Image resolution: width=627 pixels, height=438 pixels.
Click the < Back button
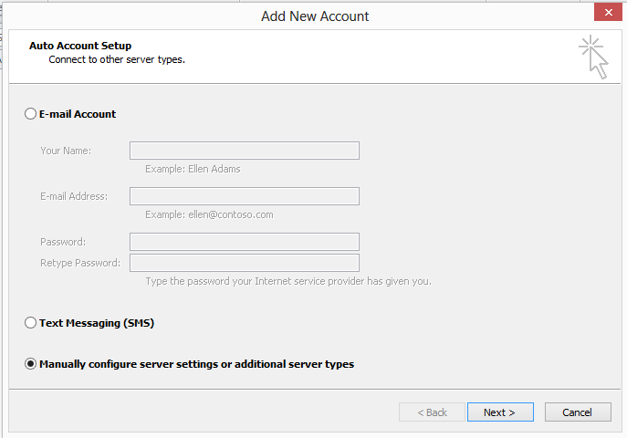(432, 412)
